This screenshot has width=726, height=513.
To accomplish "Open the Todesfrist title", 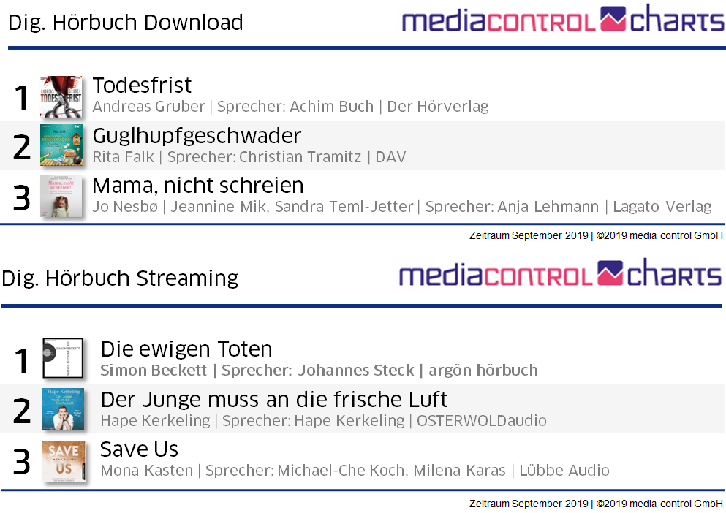I will (x=142, y=85).
